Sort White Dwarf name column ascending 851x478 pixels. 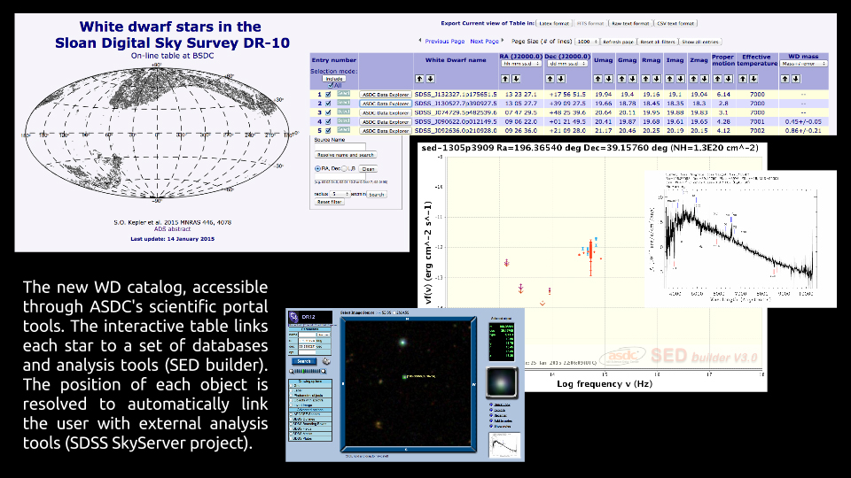pos(419,79)
